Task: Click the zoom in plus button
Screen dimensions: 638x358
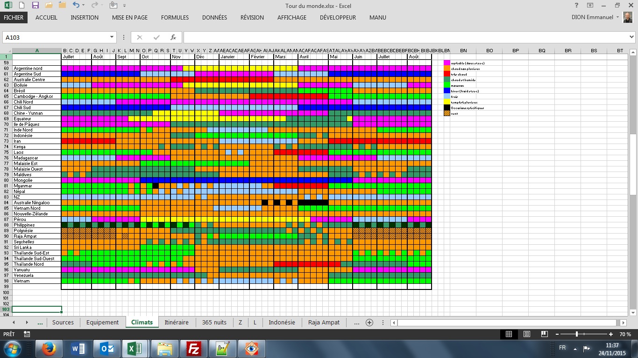Action: [611, 334]
